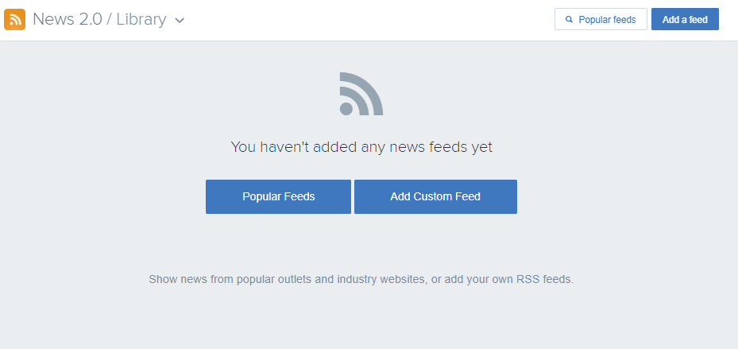Click the dot of the gray RSS symbol
Viewport: 738px width, 349px height.
click(346, 109)
